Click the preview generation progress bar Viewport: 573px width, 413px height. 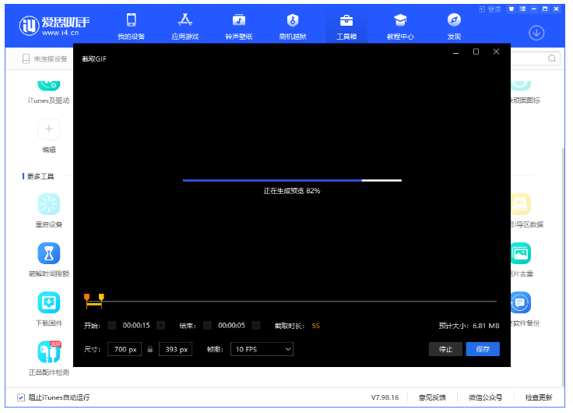(292, 180)
